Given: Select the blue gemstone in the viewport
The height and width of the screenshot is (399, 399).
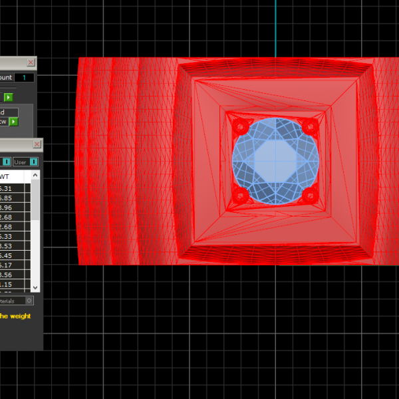Looking at the screenshot, I should [x=275, y=160].
